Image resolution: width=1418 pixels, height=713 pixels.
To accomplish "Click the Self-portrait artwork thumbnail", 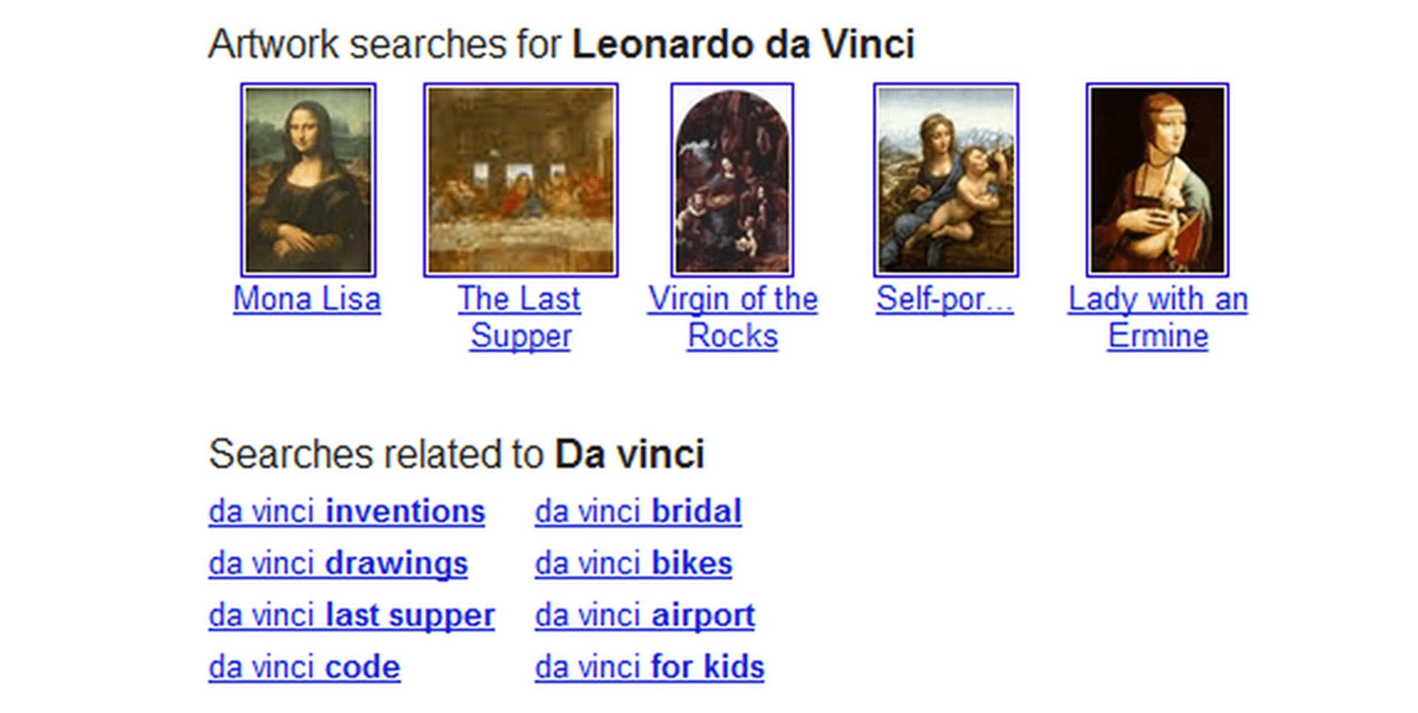I will (945, 180).
